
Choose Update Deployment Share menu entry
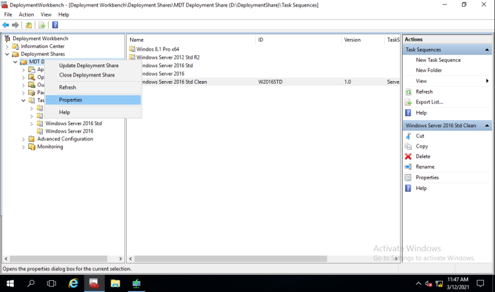point(88,65)
